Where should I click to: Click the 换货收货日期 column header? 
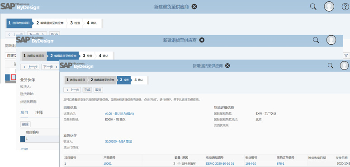coord(317,158)
